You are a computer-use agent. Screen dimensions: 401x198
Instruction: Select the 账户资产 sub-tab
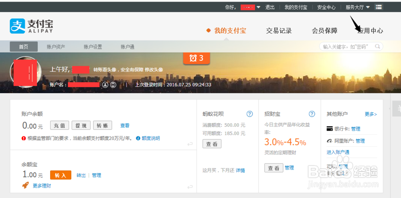click(56, 47)
